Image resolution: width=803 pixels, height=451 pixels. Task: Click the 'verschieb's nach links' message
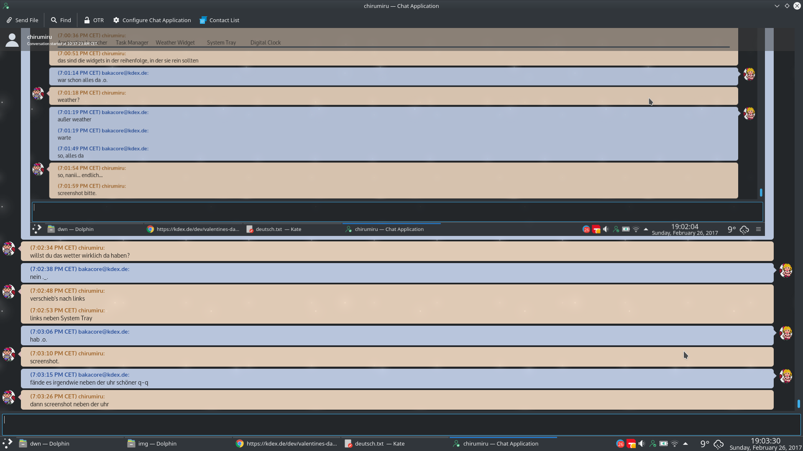coord(57,299)
